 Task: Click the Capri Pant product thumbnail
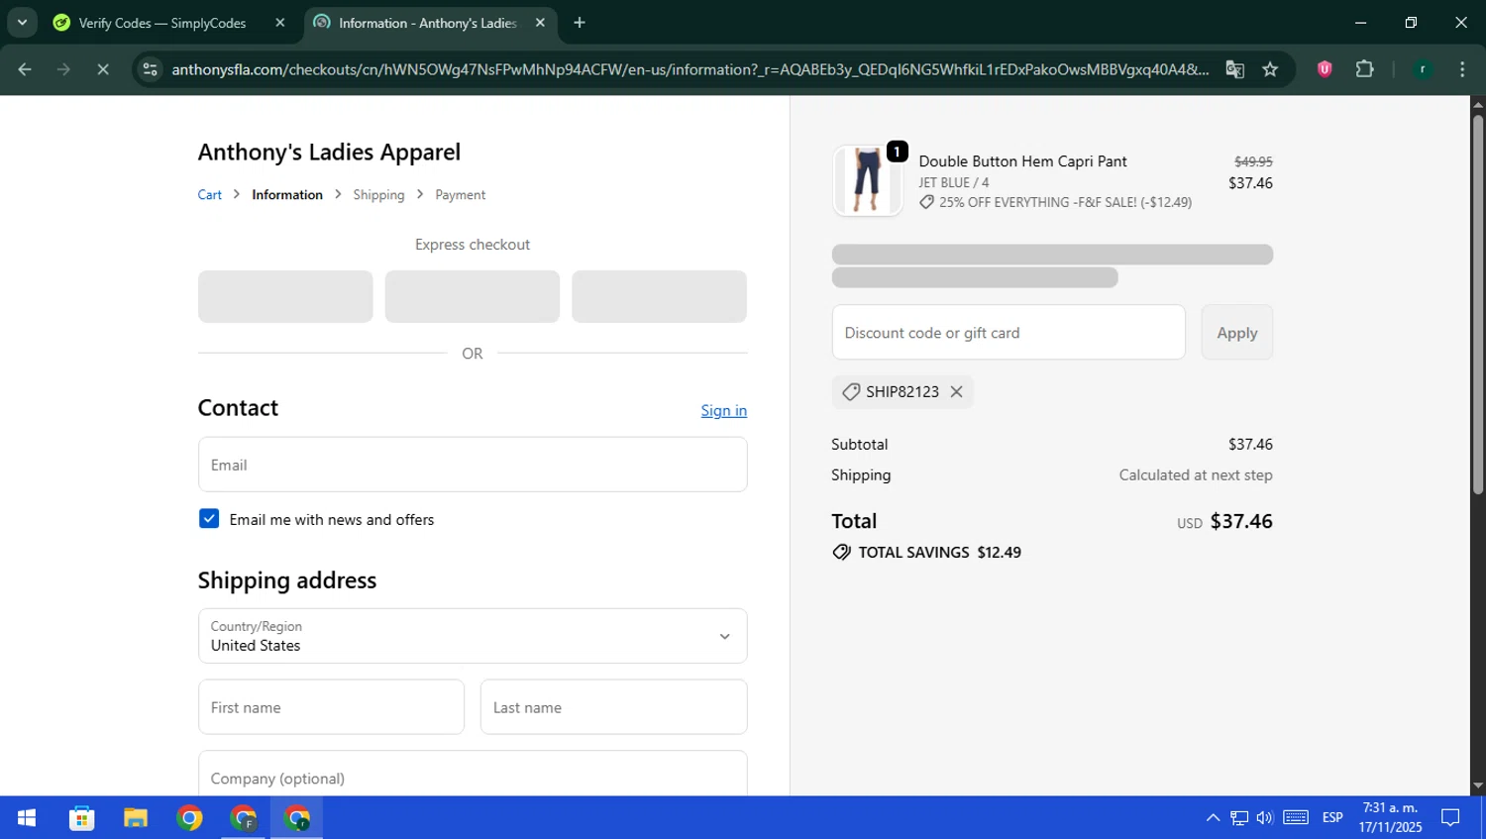click(x=867, y=180)
